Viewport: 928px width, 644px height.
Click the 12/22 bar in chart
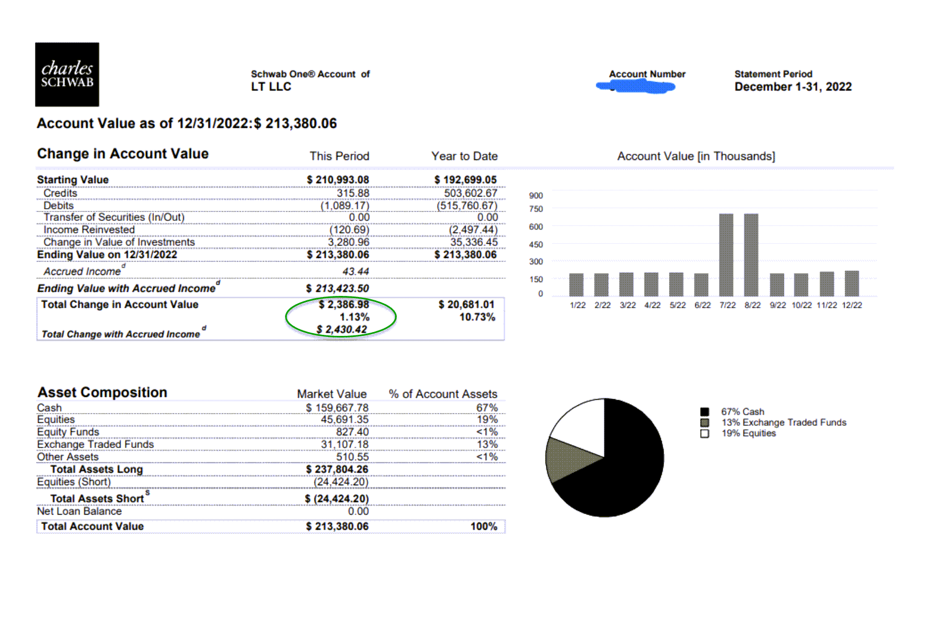pyautogui.click(x=852, y=284)
